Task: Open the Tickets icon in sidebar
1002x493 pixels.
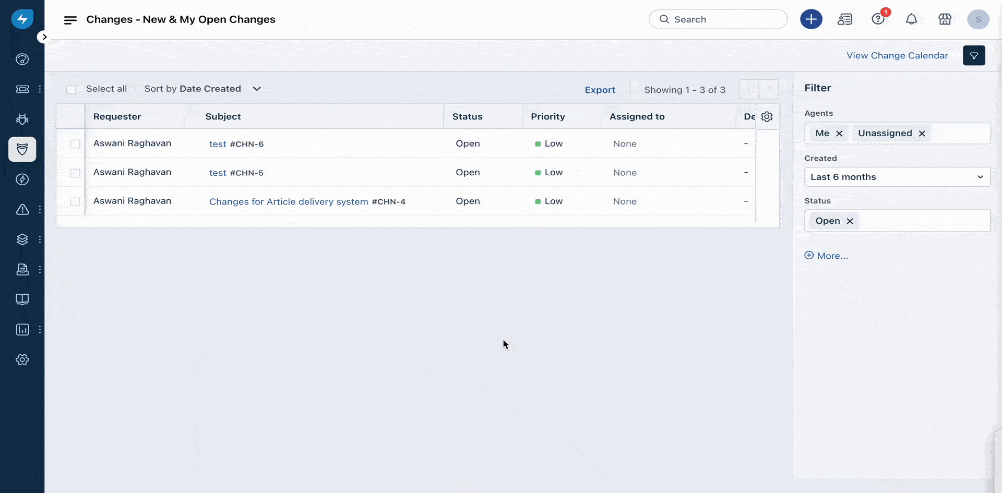Action: (x=22, y=89)
